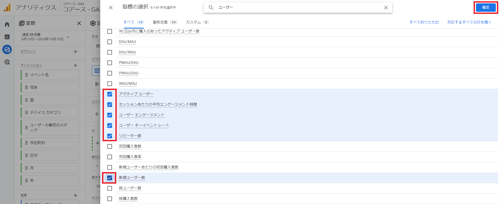This screenshot has width=499, height=204.
Task: Close the Variables panel
Action: point(79,23)
